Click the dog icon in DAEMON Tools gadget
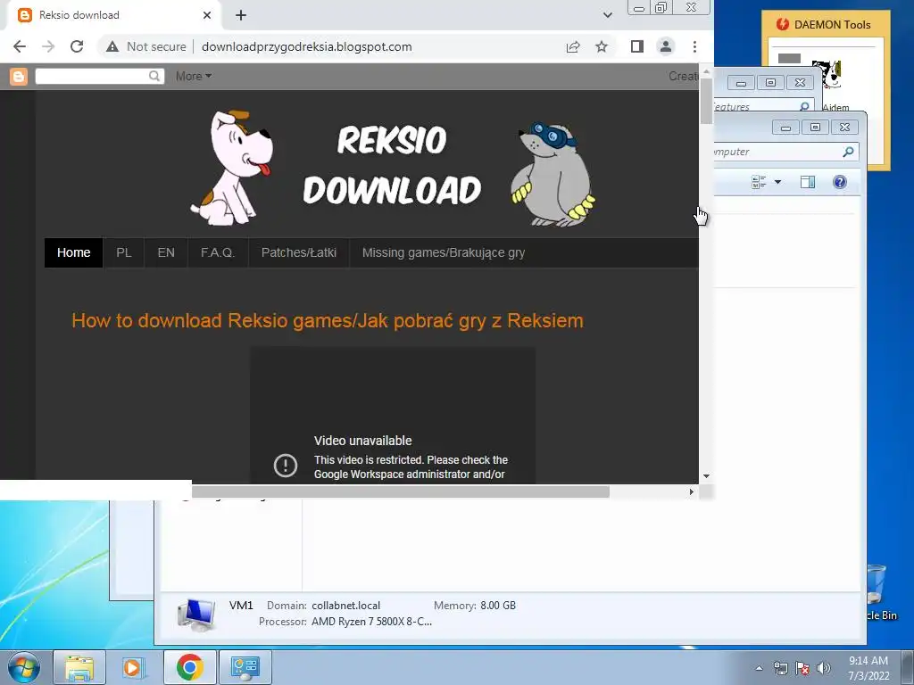The width and height of the screenshot is (914, 685). (x=827, y=75)
